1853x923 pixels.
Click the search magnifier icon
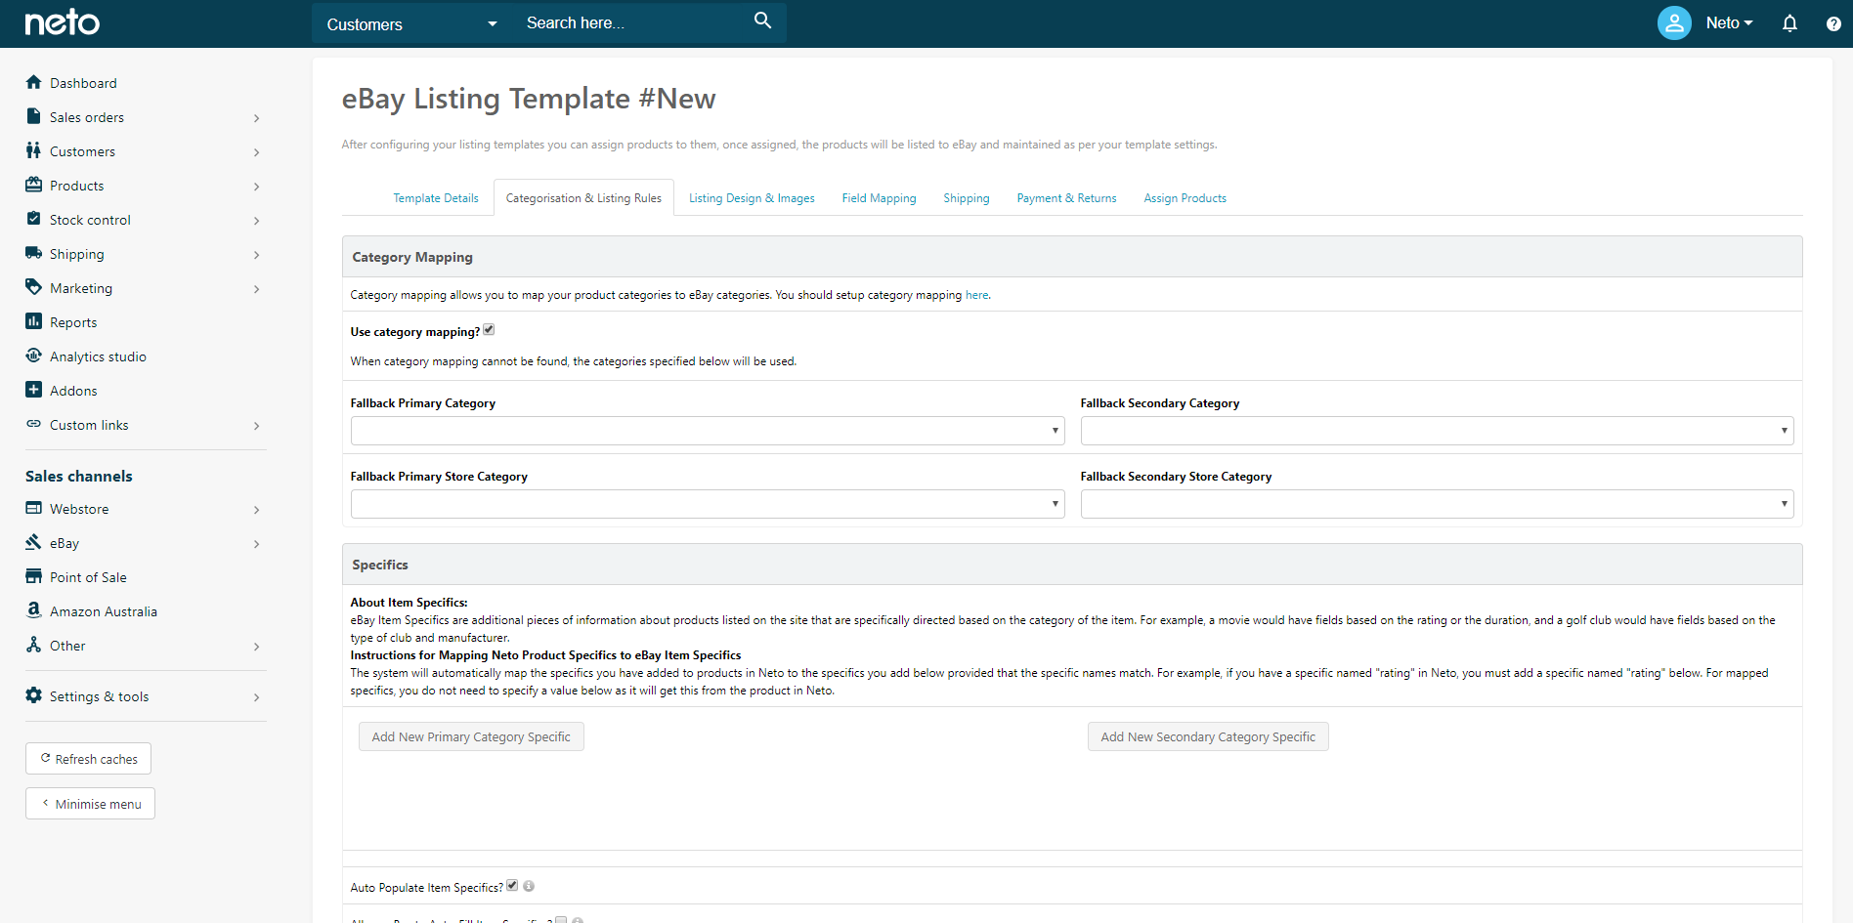click(x=763, y=21)
